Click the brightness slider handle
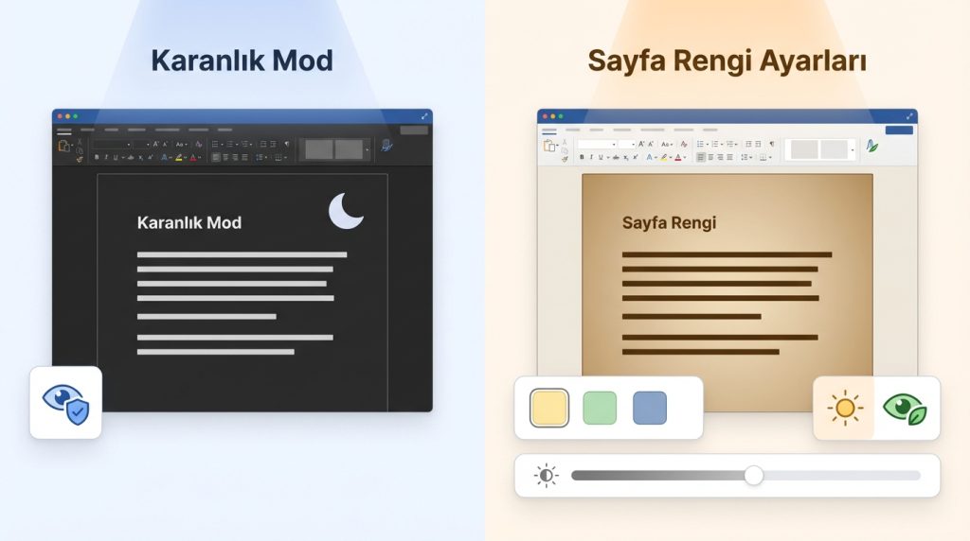The height and width of the screenshot is (541, 970). point(753,476)
